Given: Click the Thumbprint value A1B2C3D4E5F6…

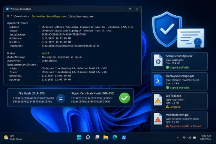Looking at the screenshot, I should pyautogui.click(x=70, y=46).
